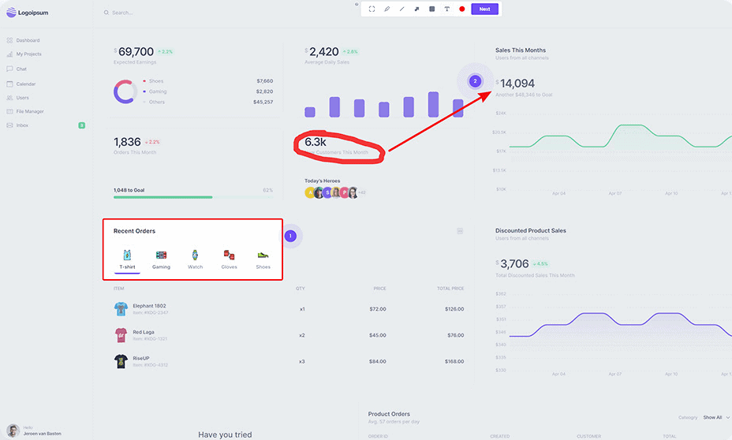Expand the Category Show All dropdown
The width and height of the screenshot is (732, 440).
click(x=715, y=417)
